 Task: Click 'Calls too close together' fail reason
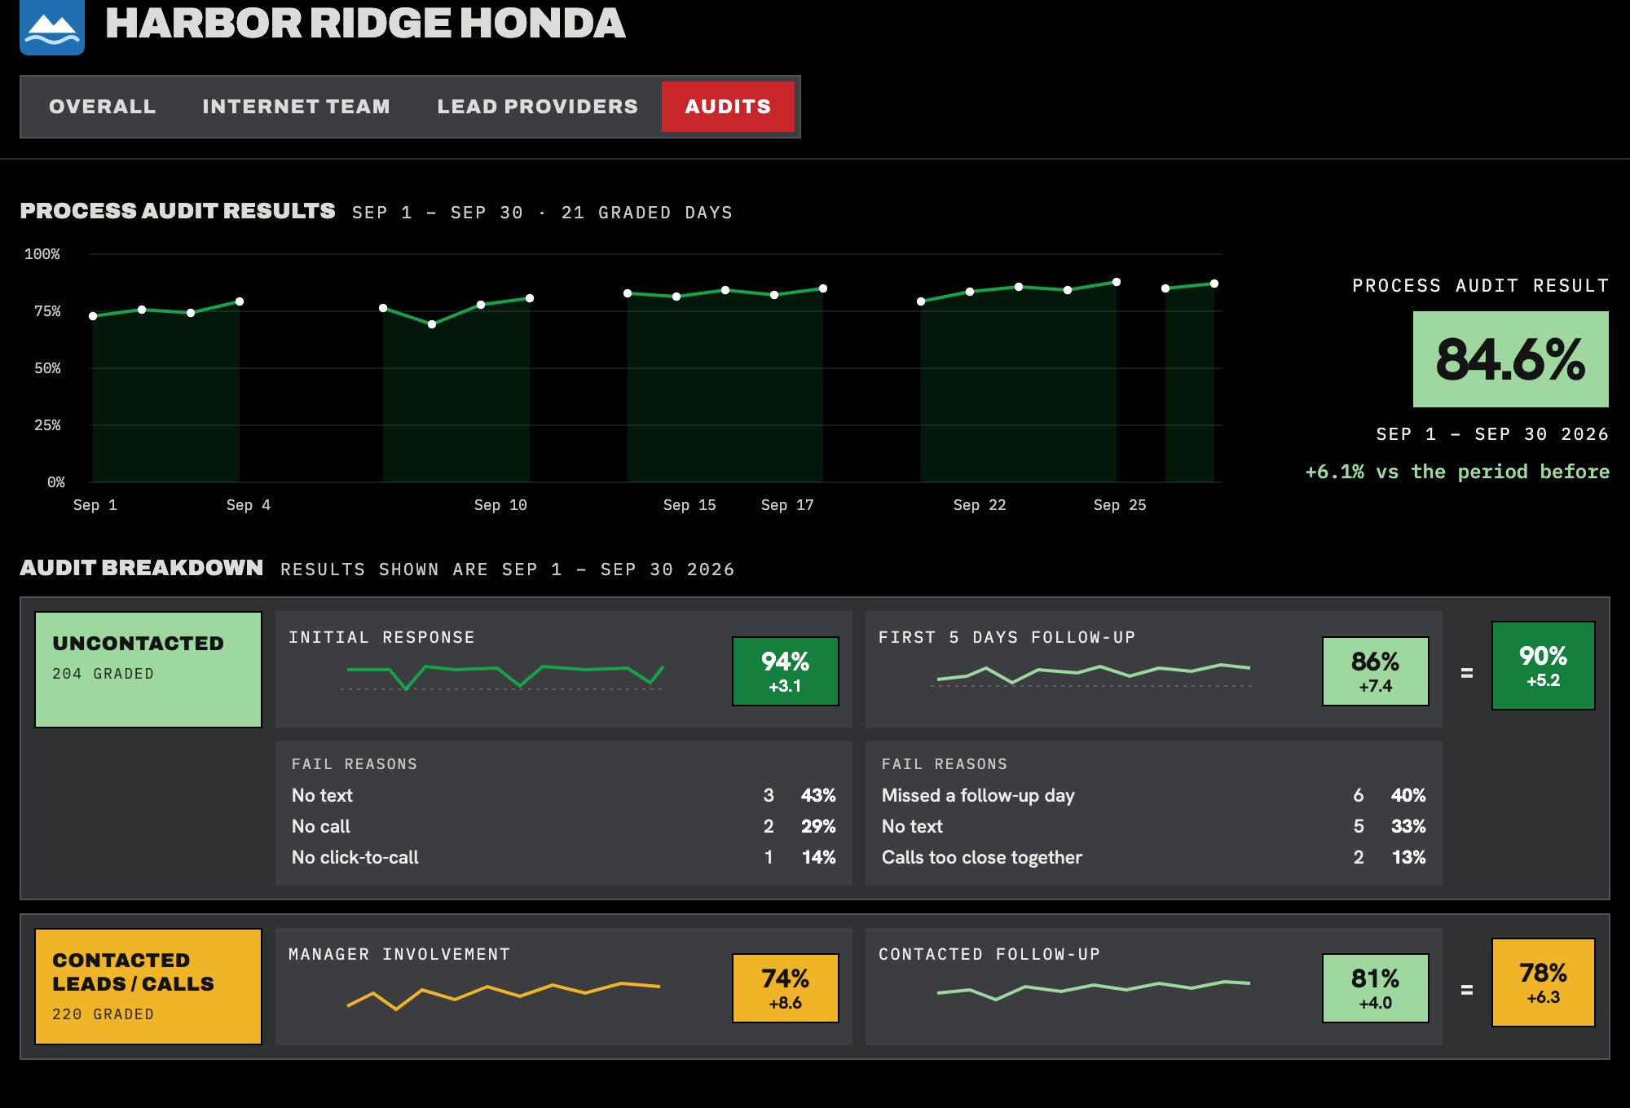1154,857
